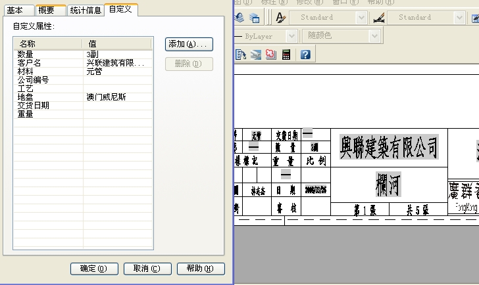The width and height of the screenshot is (479, 285).
Task: Click the 欄河 text in drawing title block
Action: point(388,185)
